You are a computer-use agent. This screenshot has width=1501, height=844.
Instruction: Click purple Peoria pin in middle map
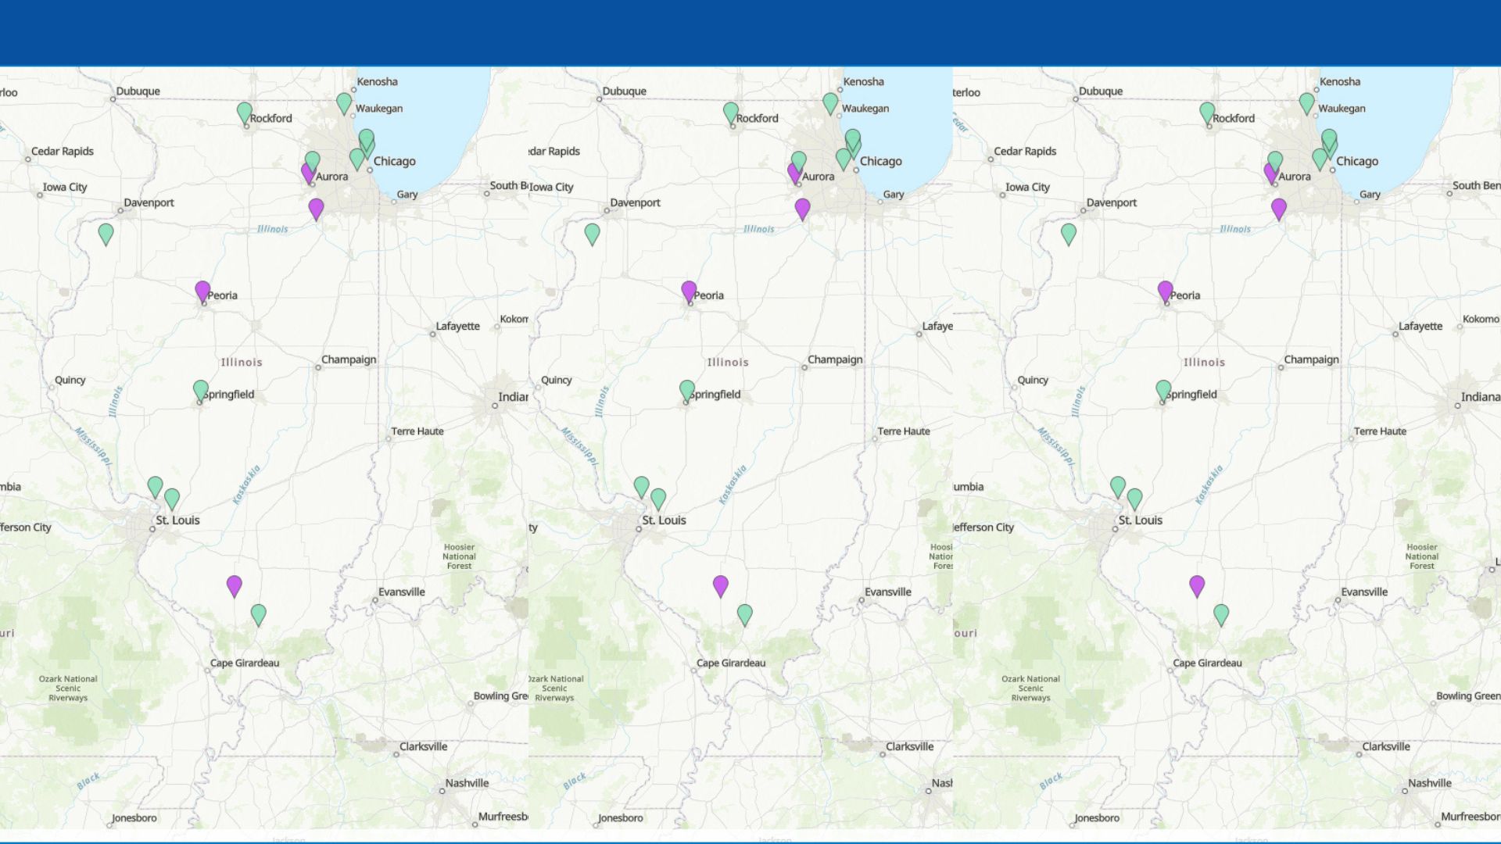click(x=689, y=291)
